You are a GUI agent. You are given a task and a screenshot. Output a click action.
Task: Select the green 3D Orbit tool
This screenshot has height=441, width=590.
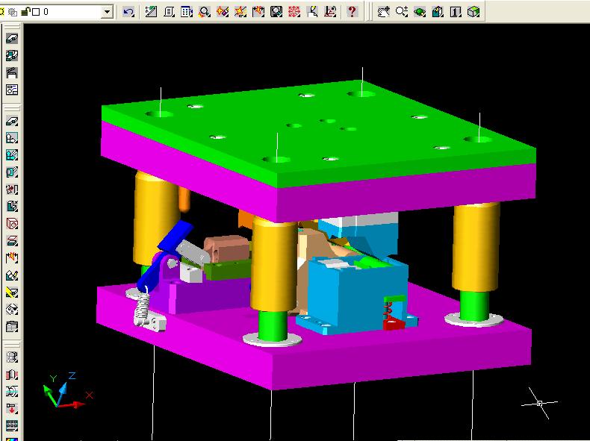point(420,12)
